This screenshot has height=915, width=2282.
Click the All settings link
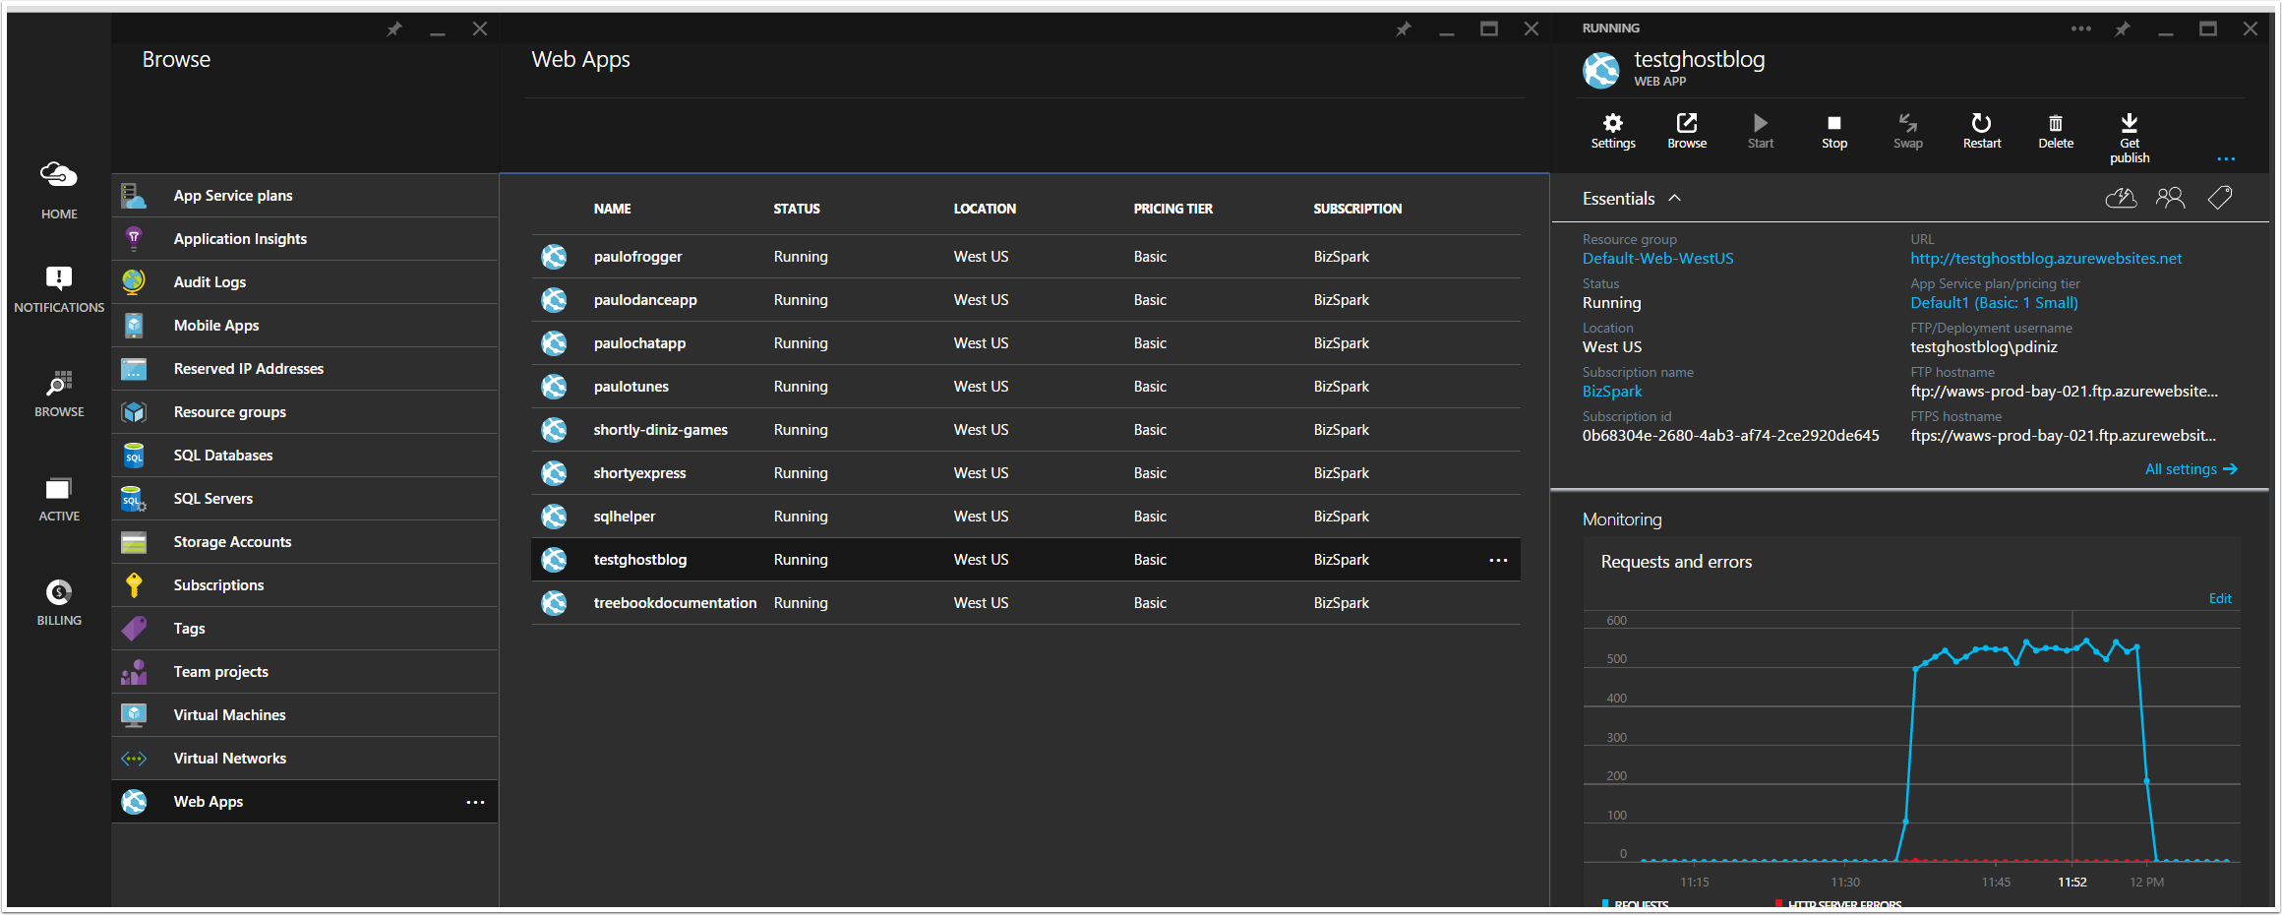click(x=2192, y=469)
